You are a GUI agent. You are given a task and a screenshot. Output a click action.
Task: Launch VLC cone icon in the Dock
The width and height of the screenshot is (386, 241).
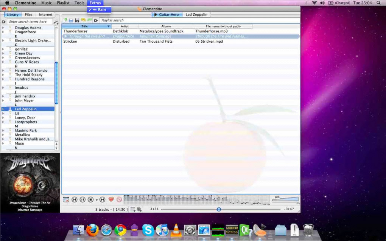coord(176,230)
